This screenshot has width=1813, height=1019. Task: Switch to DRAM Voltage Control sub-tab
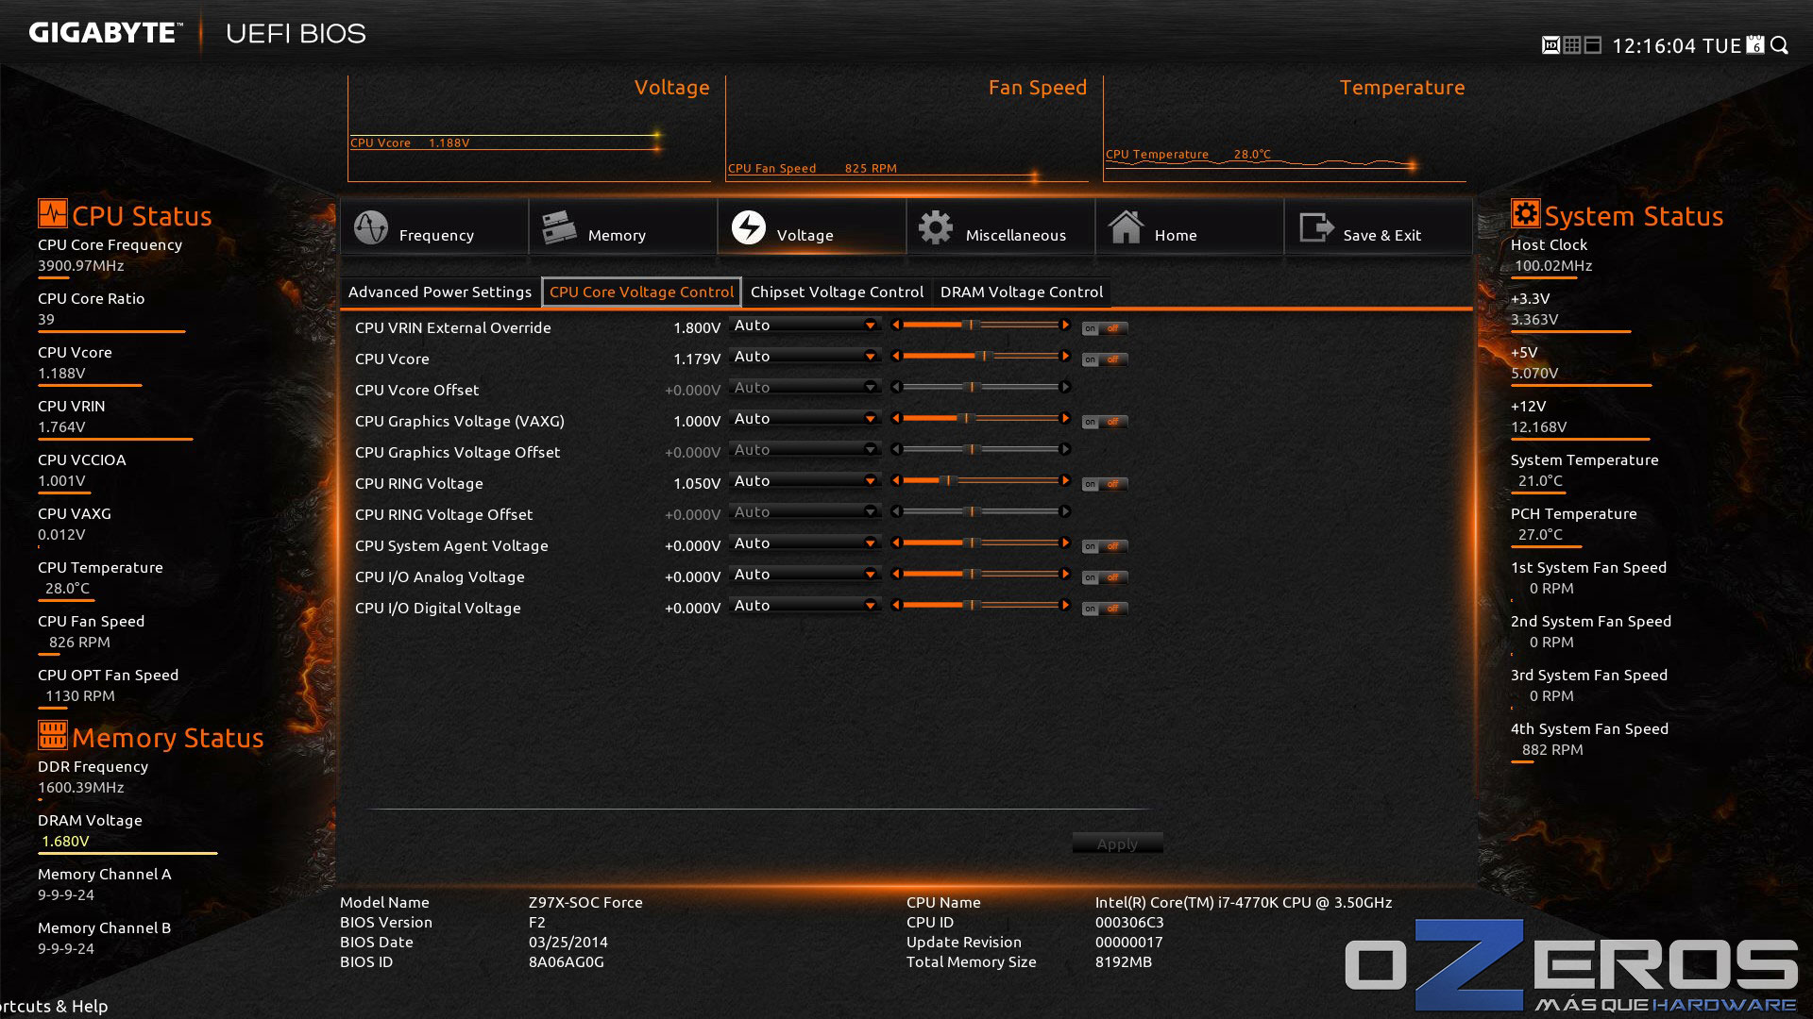coord(1022,292)
